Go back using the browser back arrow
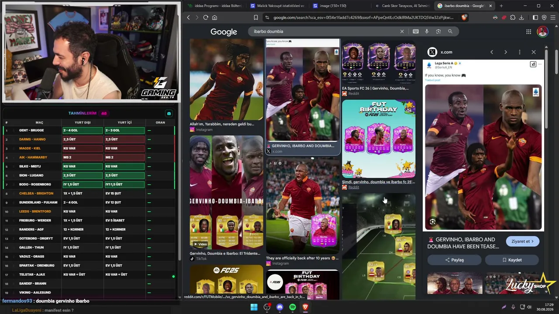 point(189,17)
